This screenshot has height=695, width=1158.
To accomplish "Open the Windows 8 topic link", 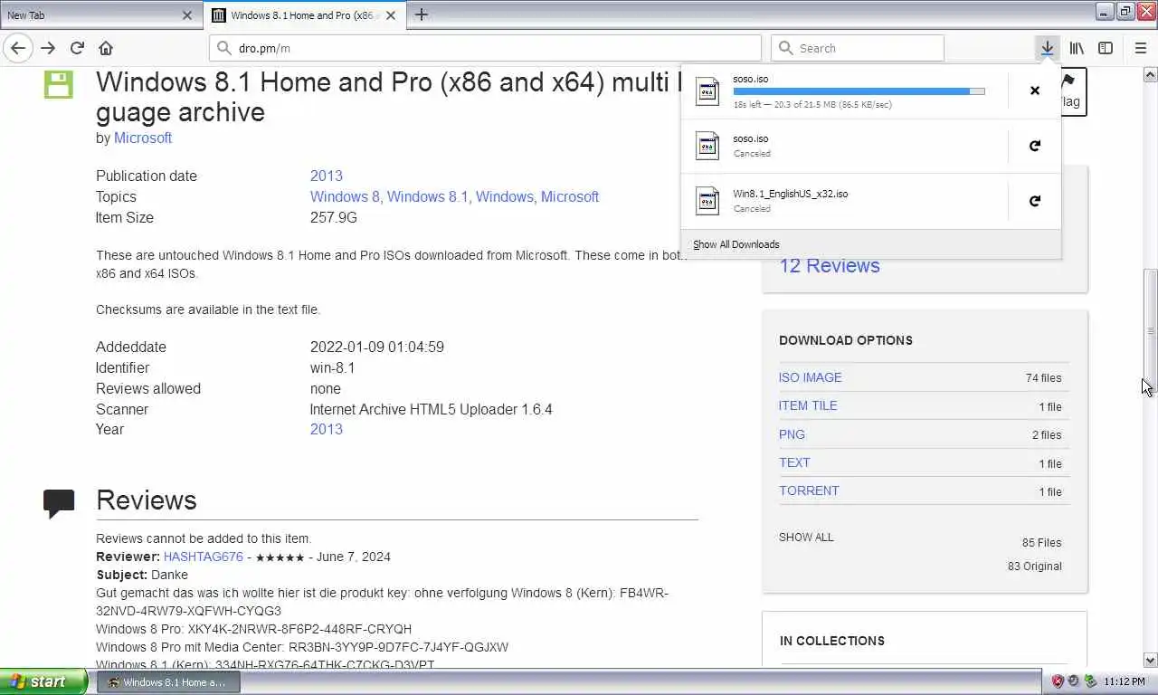I will (345, 196).
